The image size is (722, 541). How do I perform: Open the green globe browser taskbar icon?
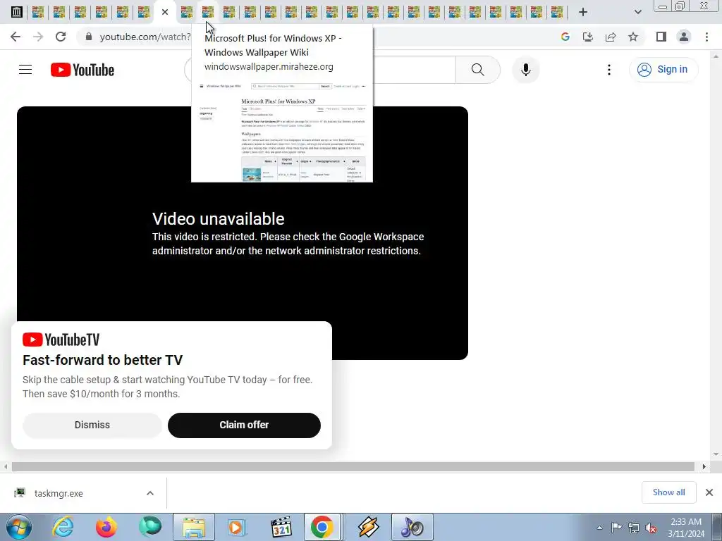[x=150, y=527]
